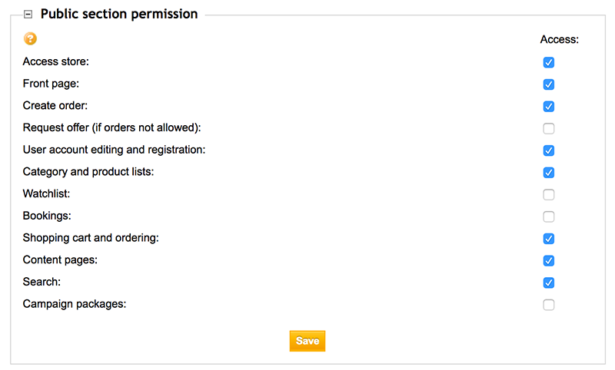615x370 pixels.
Task: Enable Request offer checkbox
Action: [548, 128]
